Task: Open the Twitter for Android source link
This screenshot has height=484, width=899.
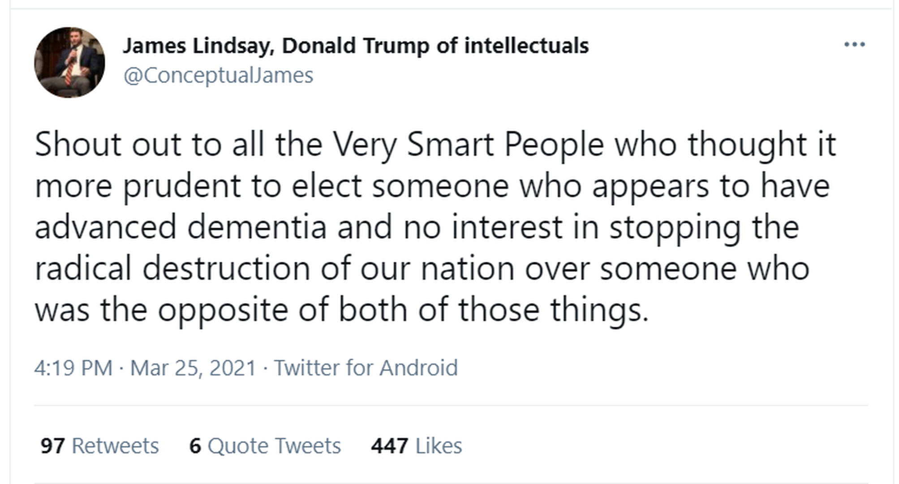Action: pyautogui.click(x=366, y=368)
